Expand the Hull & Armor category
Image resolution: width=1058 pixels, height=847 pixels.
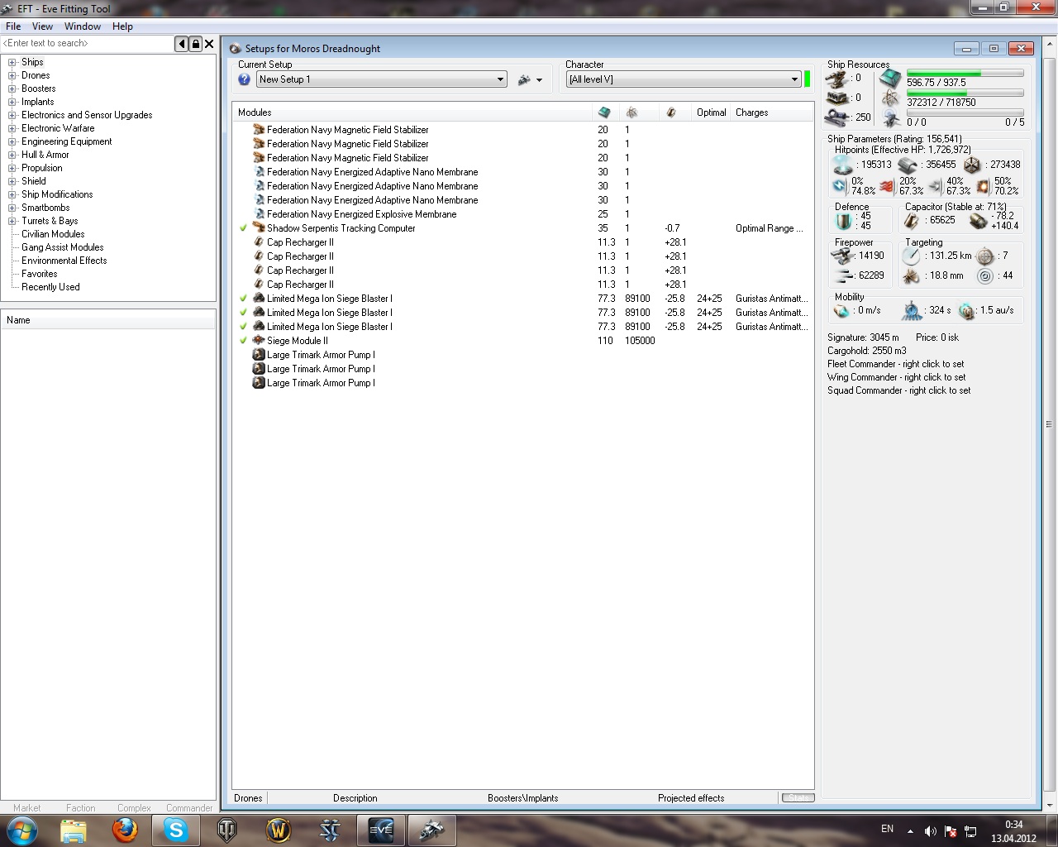(x=12, y=155)
